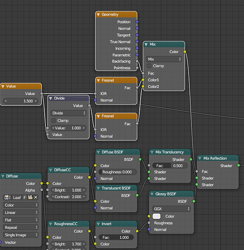Screen dimensions: 244x250
Task: Click the Translucent BSDF output socket
Action: pos(137,195)
